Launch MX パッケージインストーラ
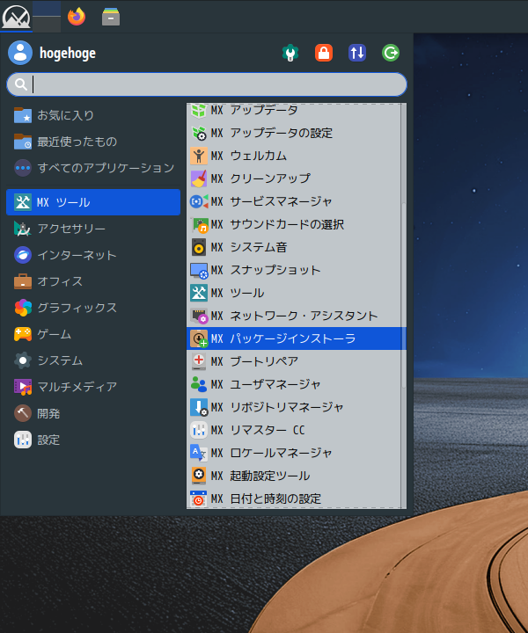This screenshot has height=633, width=528. pyautogui.click(x=296, y=338)
